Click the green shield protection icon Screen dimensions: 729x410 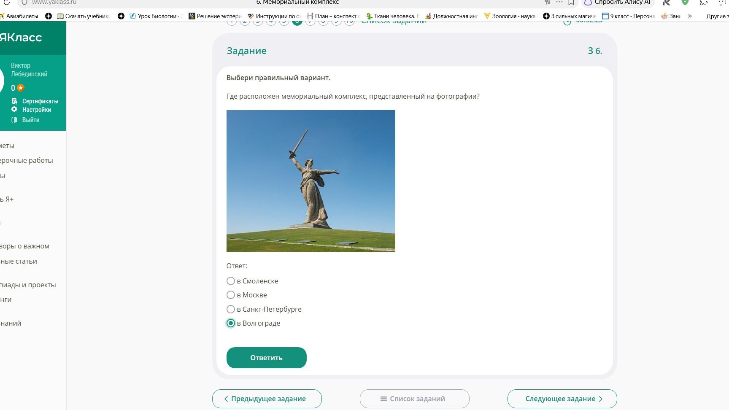pos(685,3)
